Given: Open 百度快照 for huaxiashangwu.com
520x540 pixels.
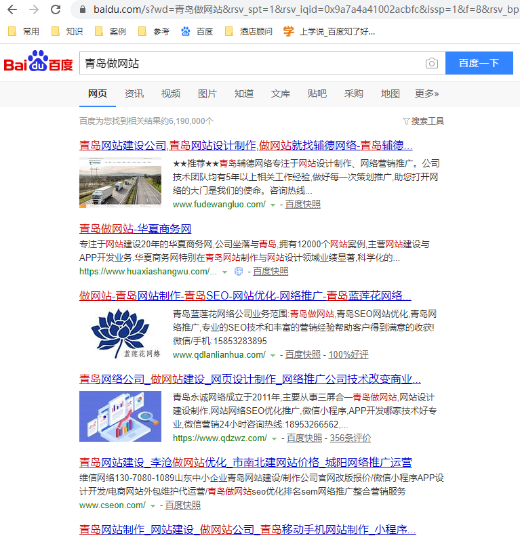Looking at the screenshot, I should coord(271,272).
